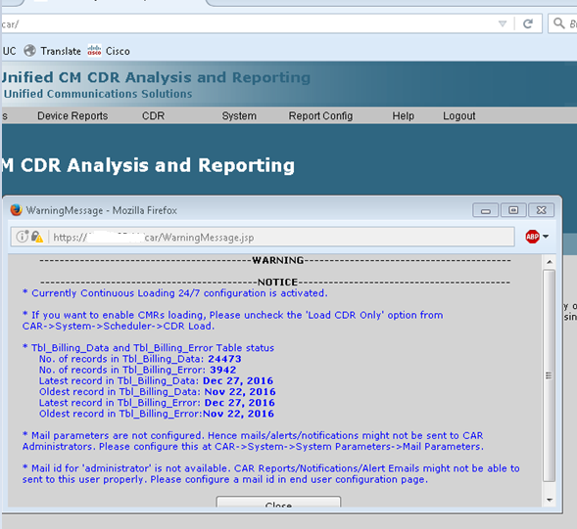This screenshot has width=577, height=529.
Task: Click the search magnifier icon
Action: [x=559, y=23]
